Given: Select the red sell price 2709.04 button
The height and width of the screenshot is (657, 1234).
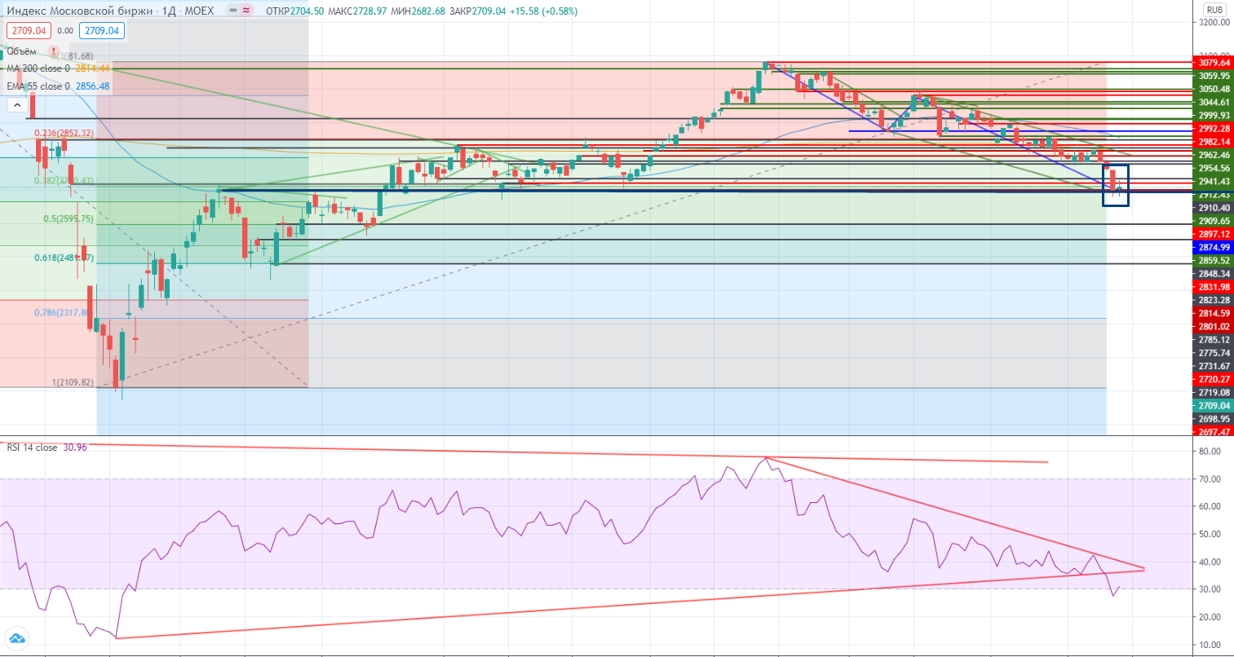Looking at the screenshot, I should coord(29,31).
